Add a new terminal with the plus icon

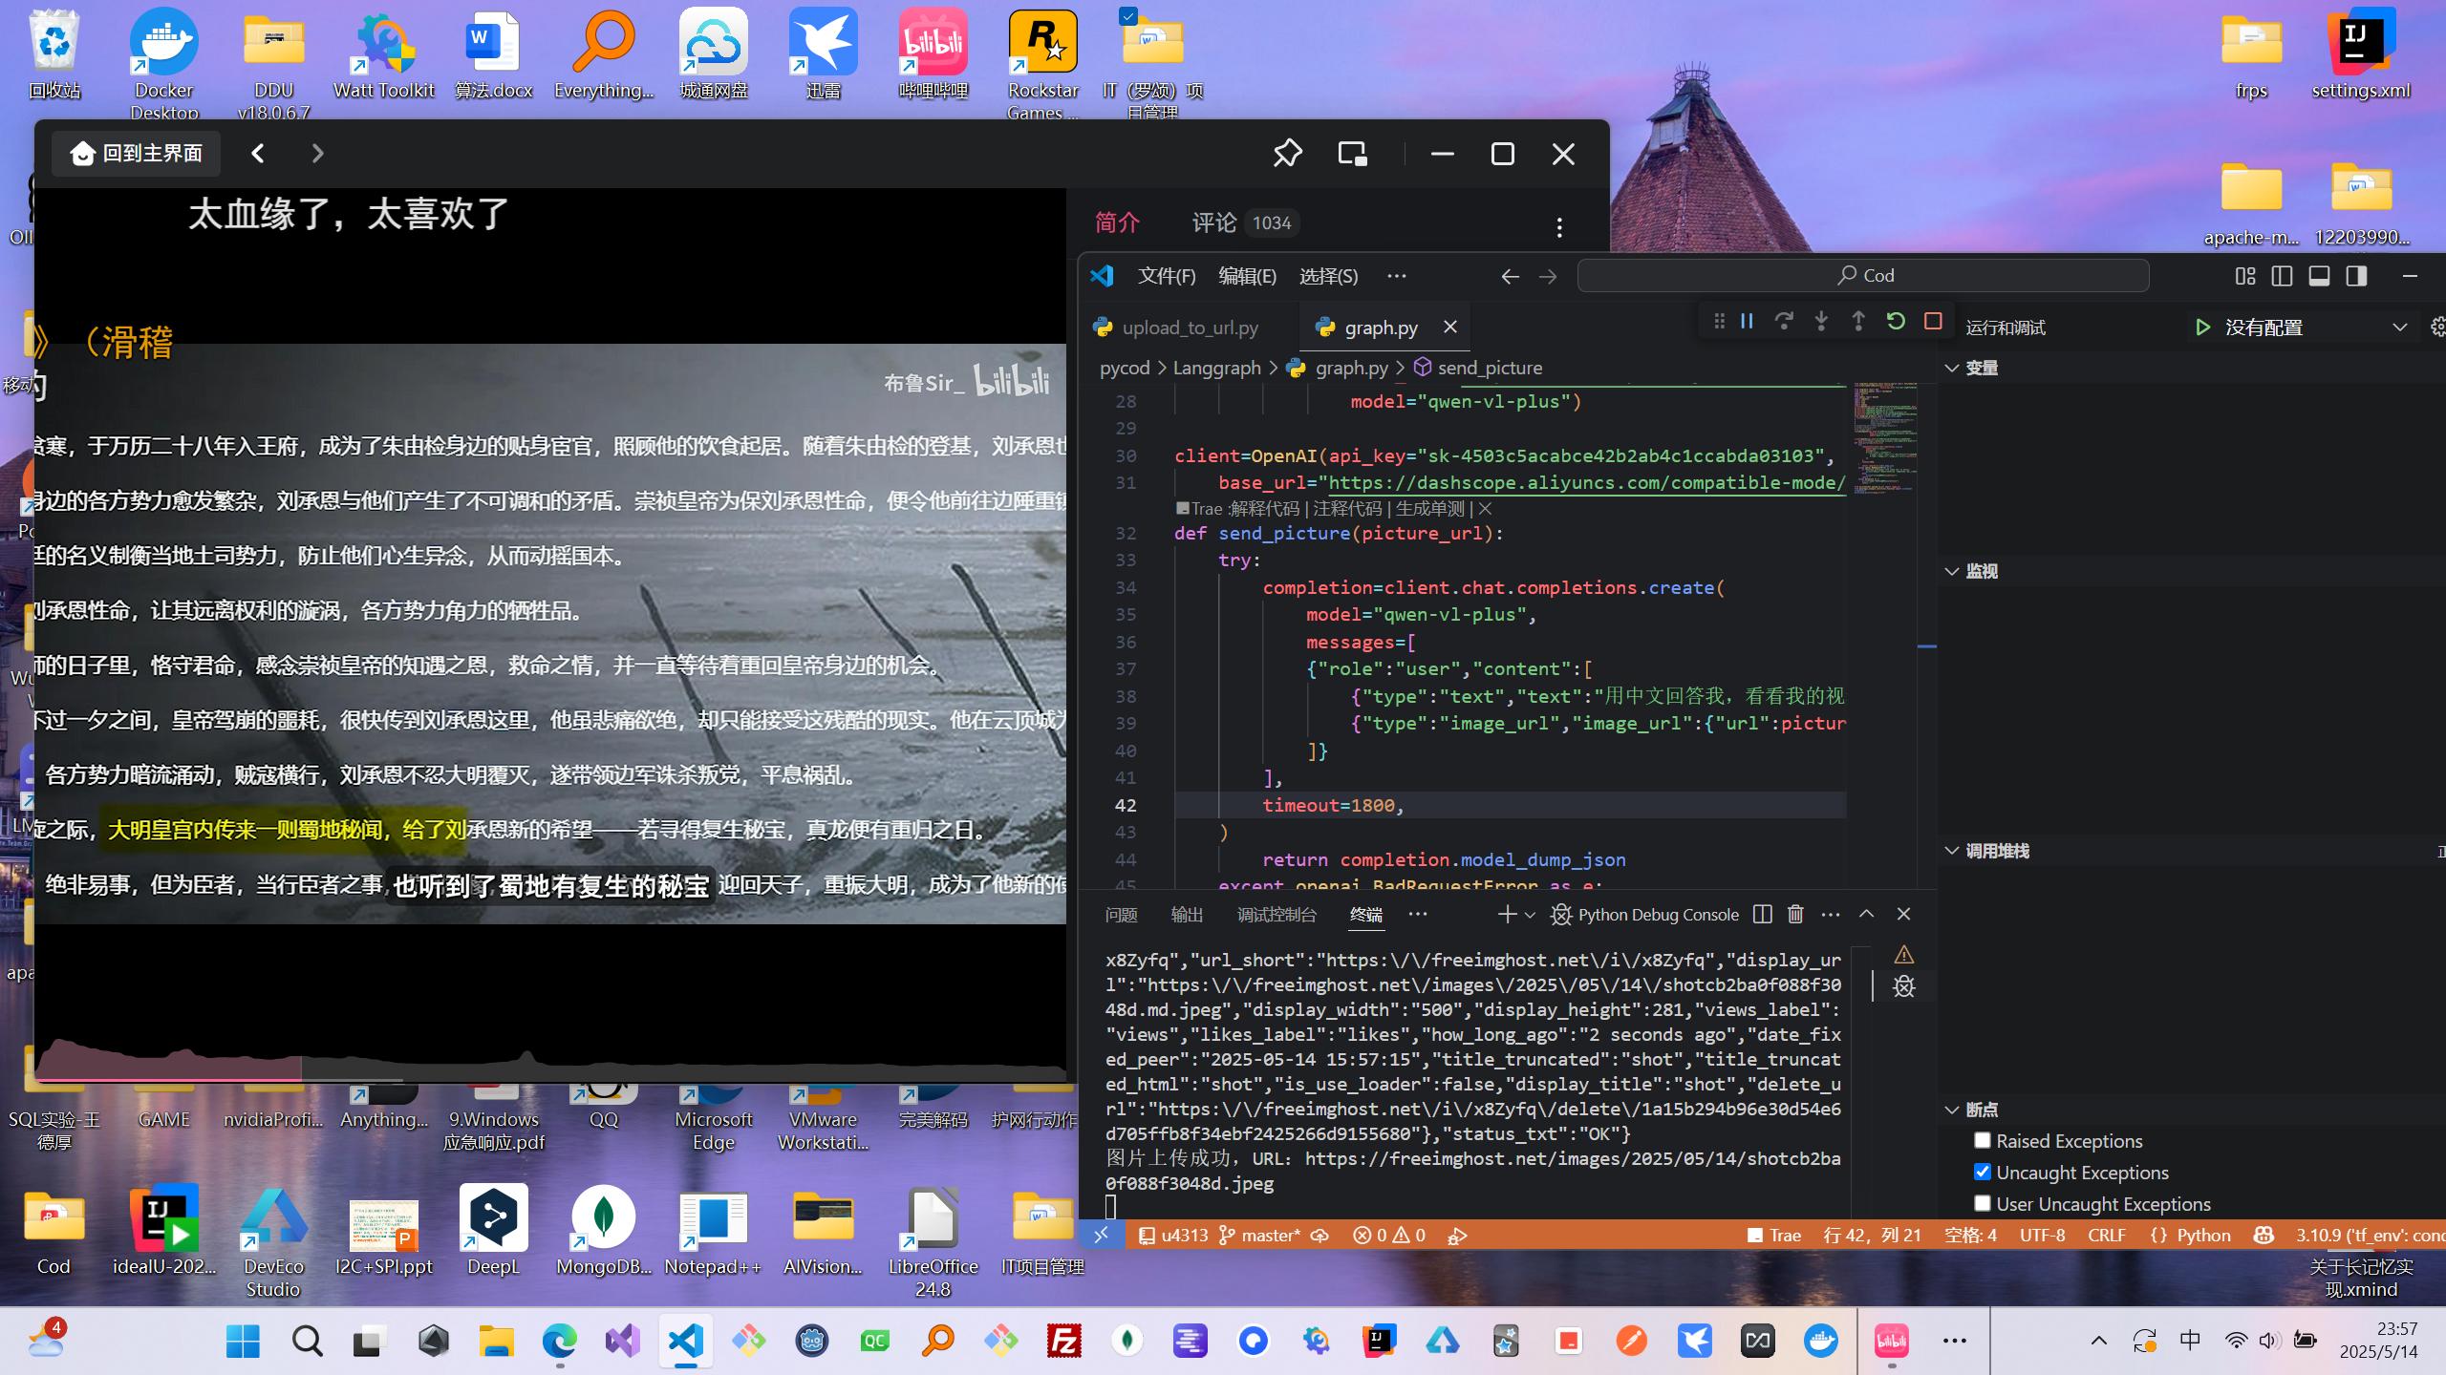(1507, 915)
